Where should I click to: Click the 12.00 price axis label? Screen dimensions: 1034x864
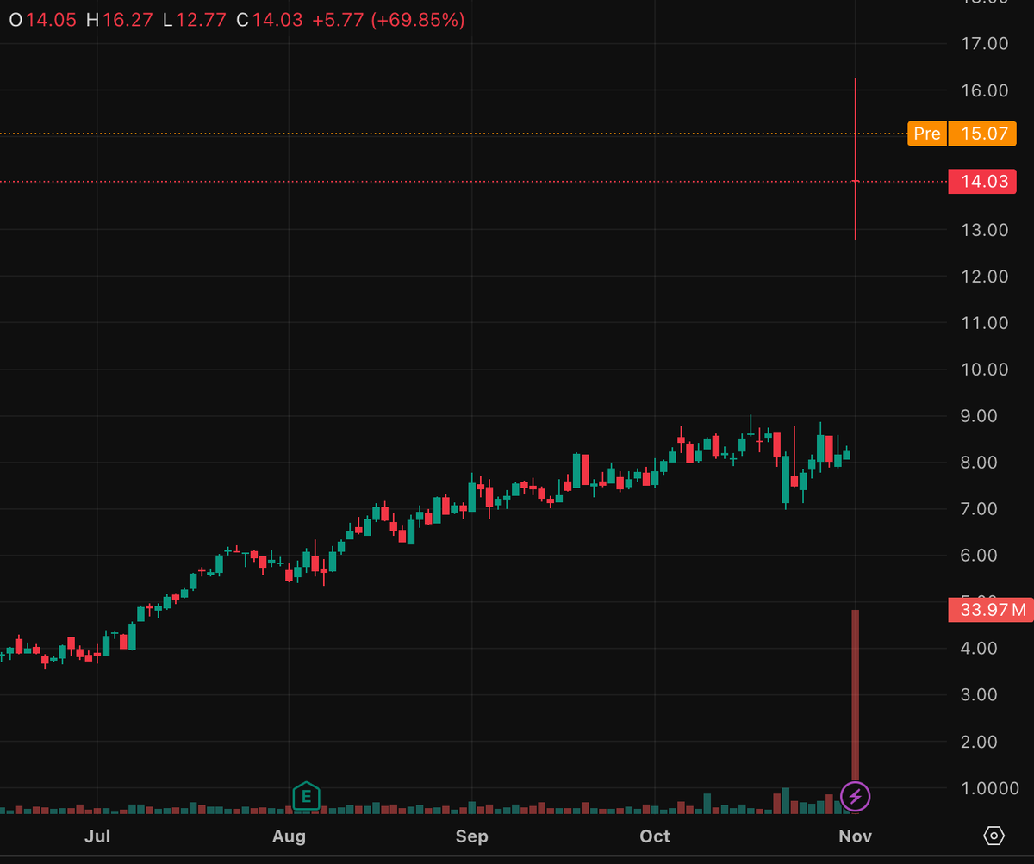pos(984,277)
